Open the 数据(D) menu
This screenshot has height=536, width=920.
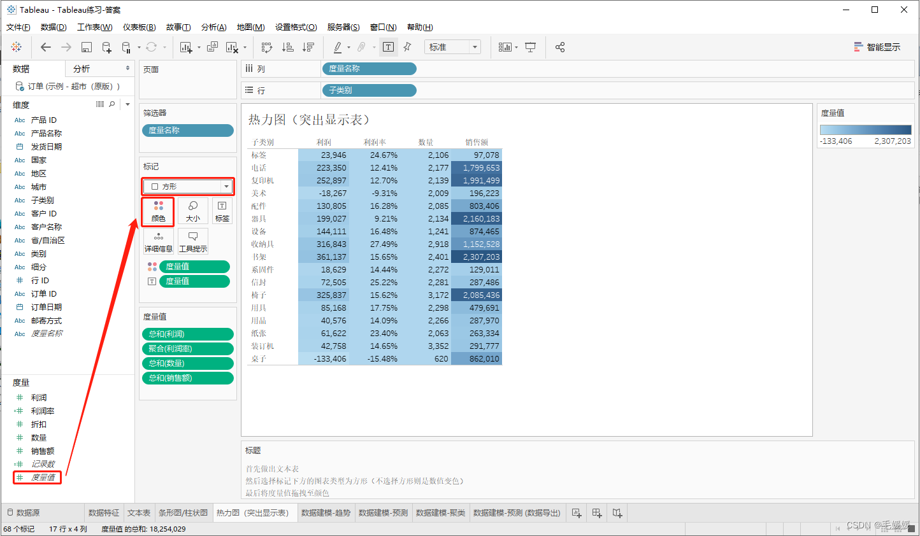54,27
